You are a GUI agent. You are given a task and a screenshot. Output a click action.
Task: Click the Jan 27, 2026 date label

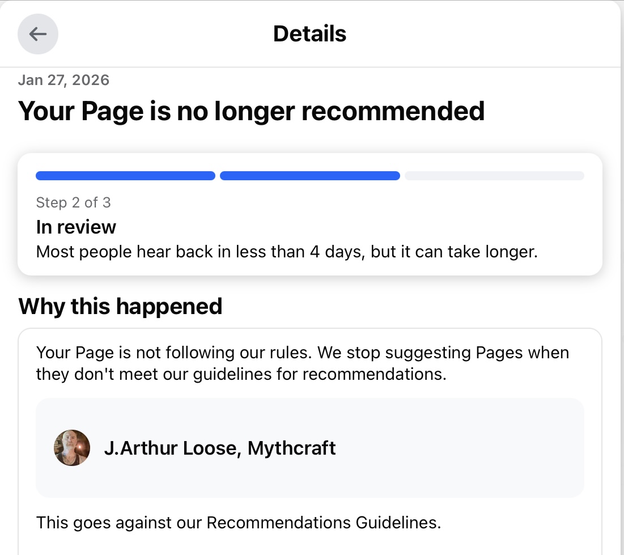63,80
